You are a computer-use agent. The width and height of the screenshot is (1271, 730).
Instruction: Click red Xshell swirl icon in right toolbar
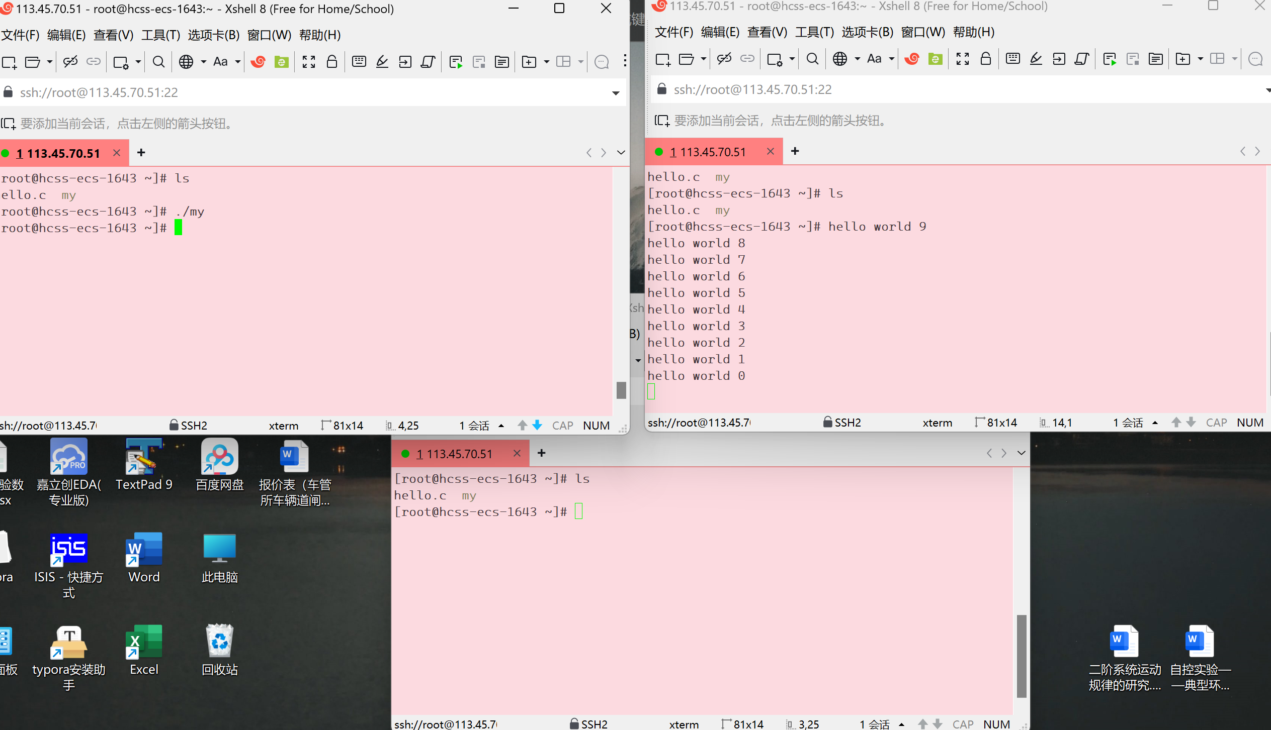(x=911, y=59)
